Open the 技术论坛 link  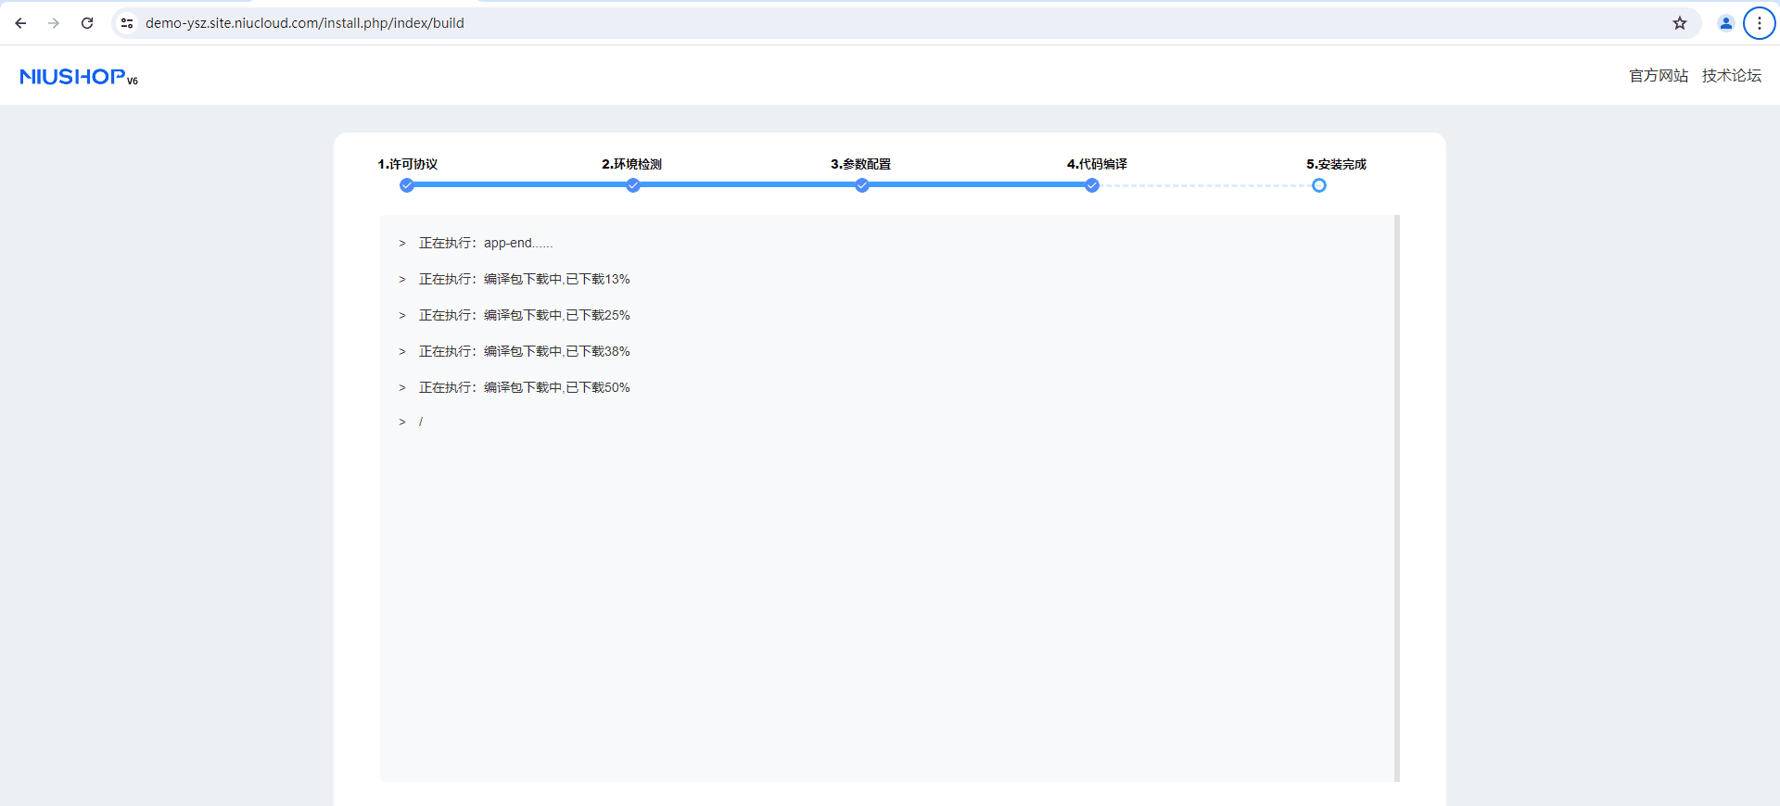[x=1731, y=76]
